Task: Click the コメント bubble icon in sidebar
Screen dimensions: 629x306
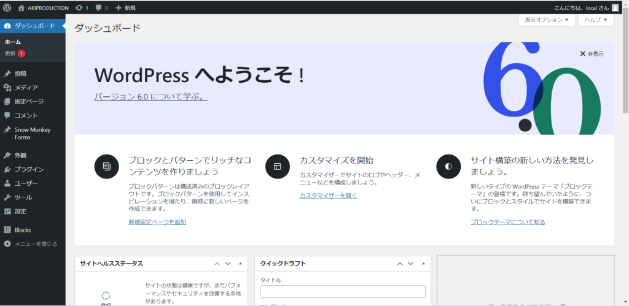Action: [7, 115]
